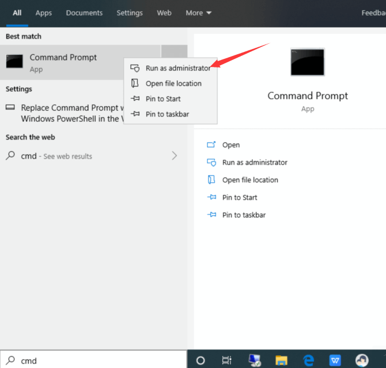Click the folder icon beside context Open file location
The width and height of the screenshot is (386, 368).
click(x=135, y=83)
